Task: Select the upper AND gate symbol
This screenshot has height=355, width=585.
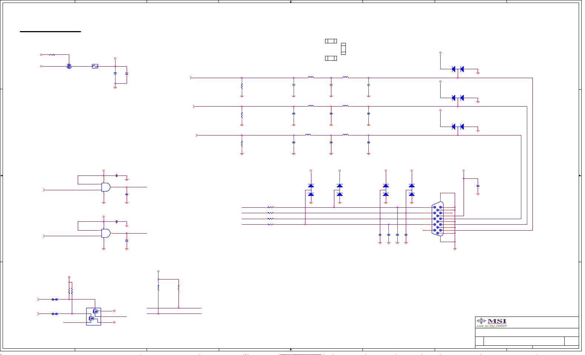Action: click(x=106, y=187)
